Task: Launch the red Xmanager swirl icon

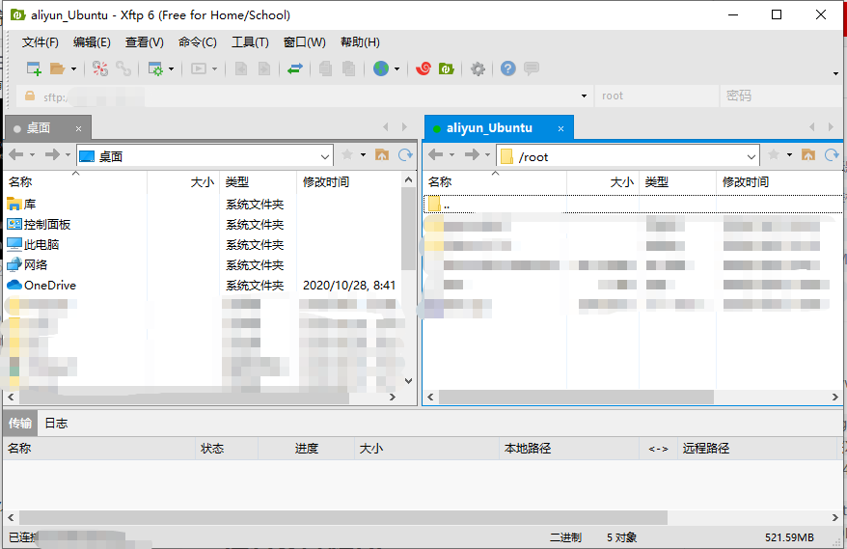Action: pyautogui.click(x=423, y=69)
